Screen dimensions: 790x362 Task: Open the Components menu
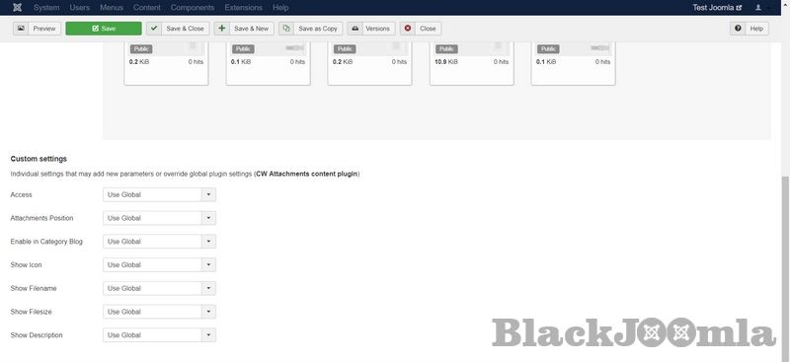pos(193,8)
